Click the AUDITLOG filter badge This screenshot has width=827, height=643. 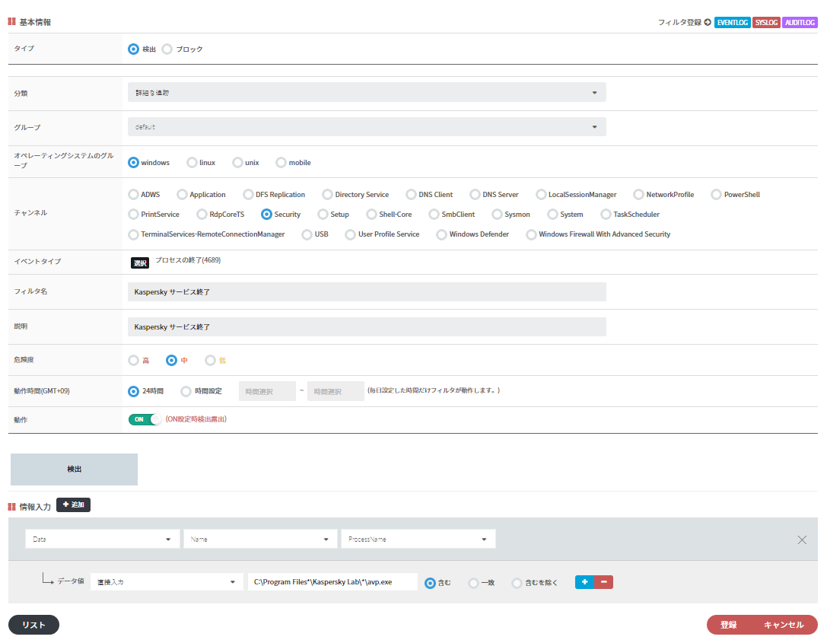pyautogui.click(x=800, y=23)
